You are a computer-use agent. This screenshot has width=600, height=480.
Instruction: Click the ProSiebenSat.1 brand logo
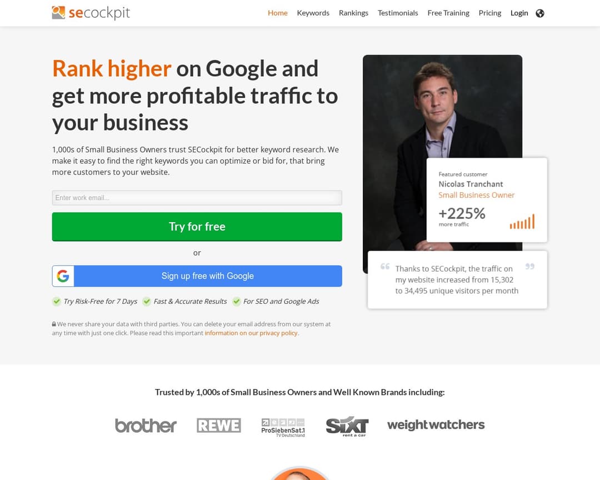[x=283, y=428]
